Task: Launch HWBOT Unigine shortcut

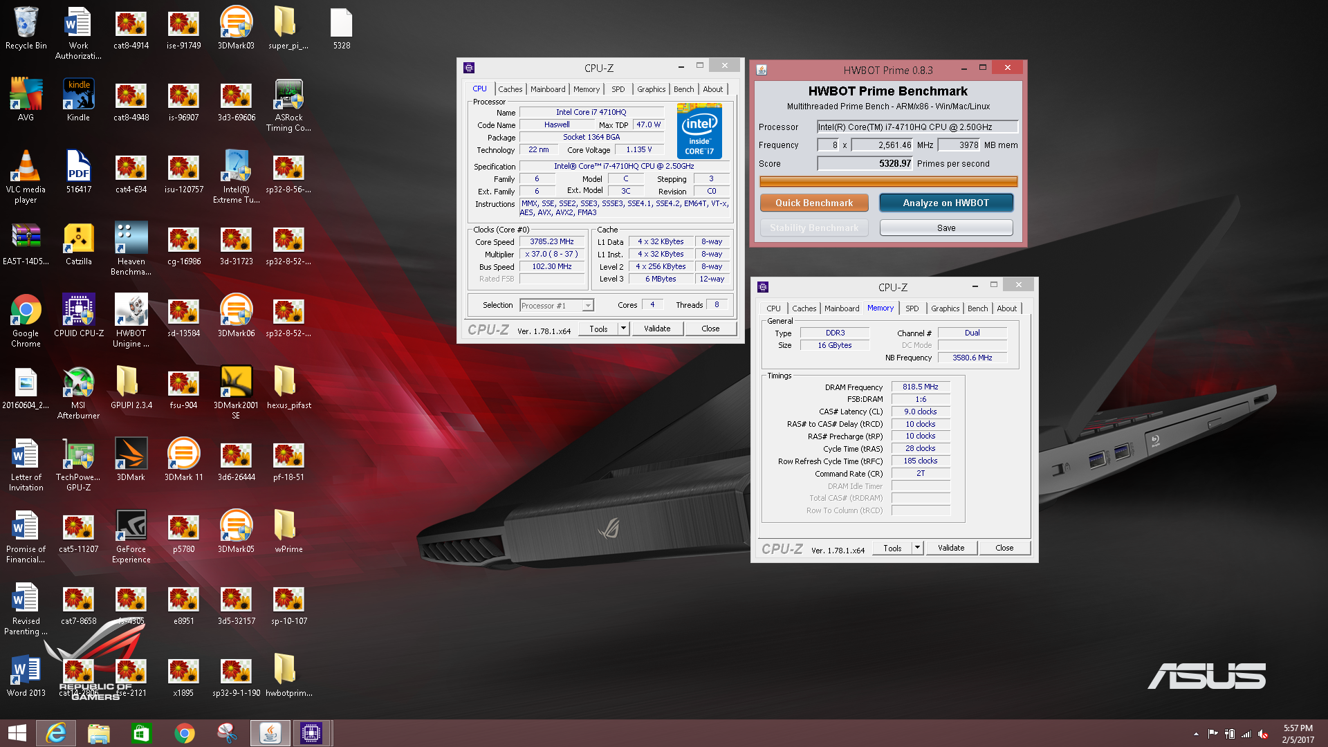Action: (x=131, y=320)
